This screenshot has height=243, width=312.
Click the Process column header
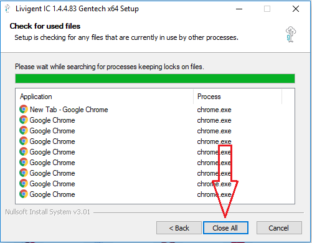click(x=209, y=97)
